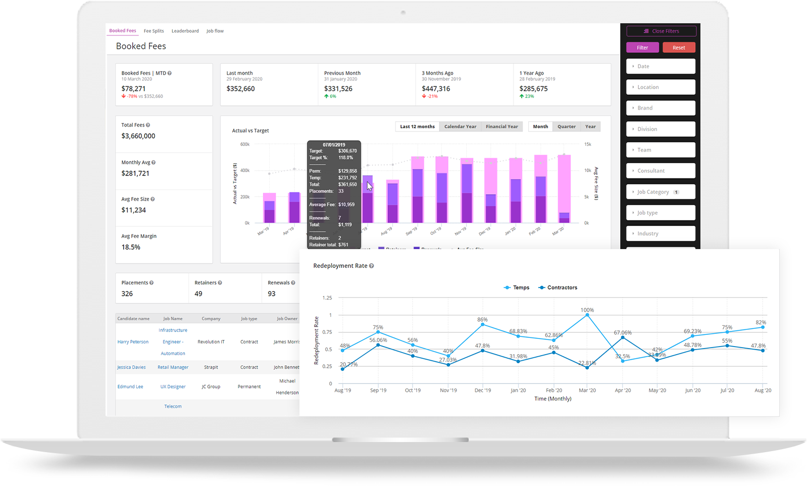Click the Mar '20 bar in chart

564,189
